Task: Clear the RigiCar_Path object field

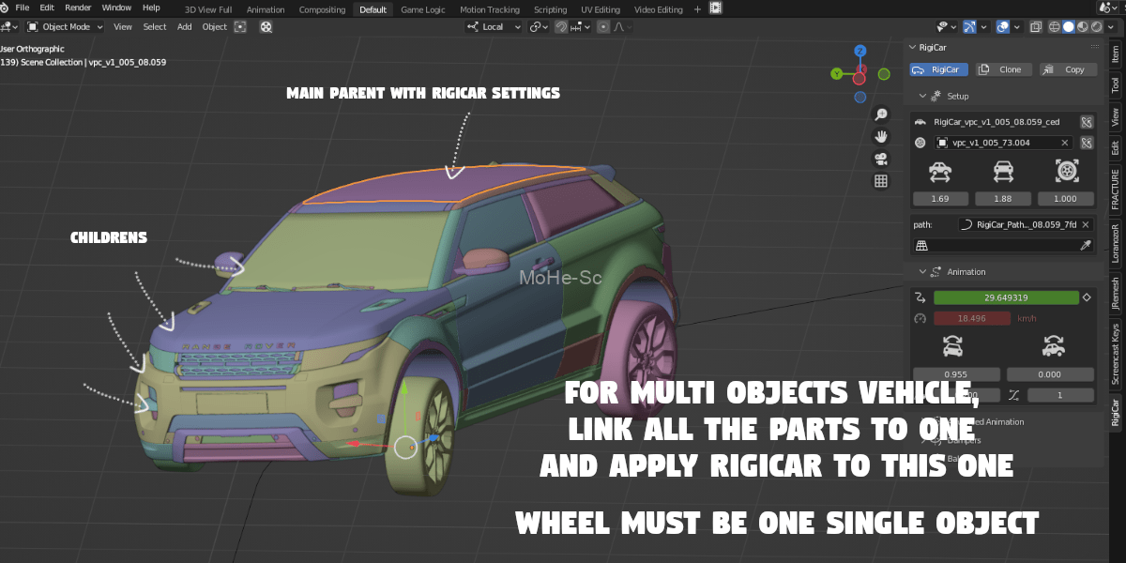Action: click(1086, 224)
